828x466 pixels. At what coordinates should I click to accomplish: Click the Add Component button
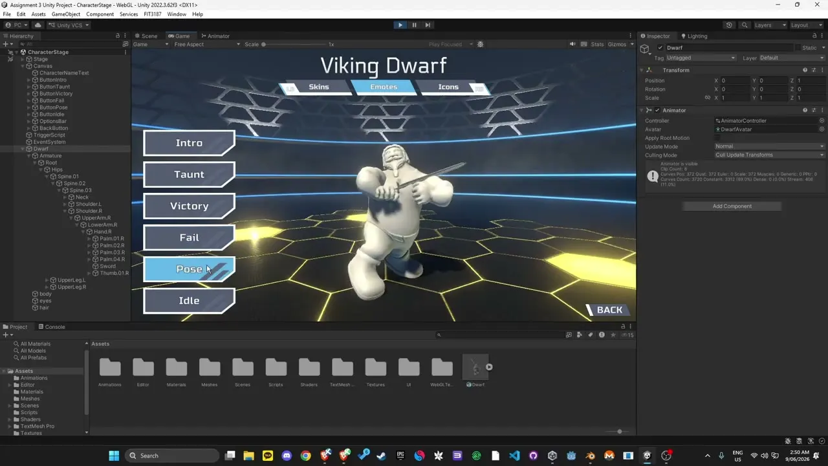click(732, 206)
